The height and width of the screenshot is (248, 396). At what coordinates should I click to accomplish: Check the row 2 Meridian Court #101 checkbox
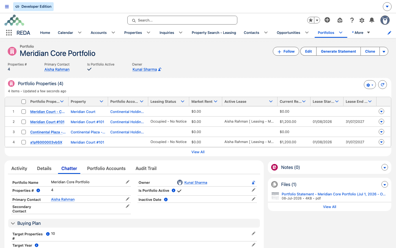coord(24,122)
